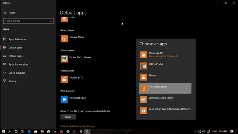The height and width of the screenshot is (134, 238).
Task: Click the Apps & features sidebar icon
Action: click(4, 39)
